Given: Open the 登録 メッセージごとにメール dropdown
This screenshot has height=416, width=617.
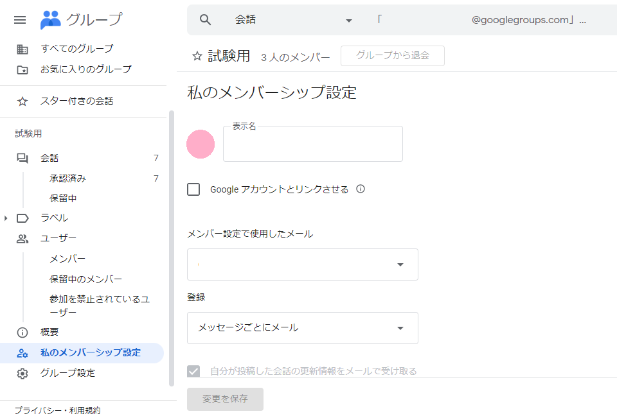Looking at the screenshot, I should tap(303, 328).
